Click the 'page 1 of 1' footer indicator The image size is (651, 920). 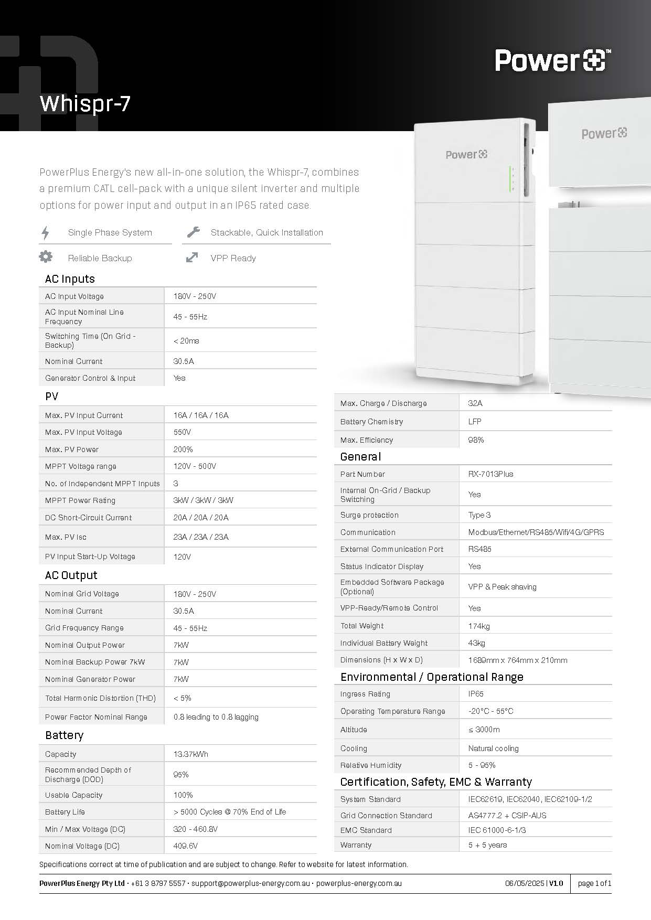coord(595,883)
